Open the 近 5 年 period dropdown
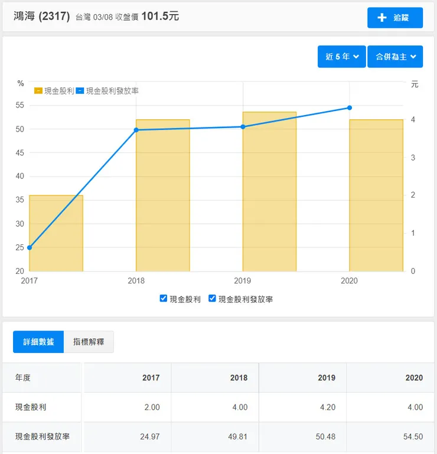 (x=341, y=57)
